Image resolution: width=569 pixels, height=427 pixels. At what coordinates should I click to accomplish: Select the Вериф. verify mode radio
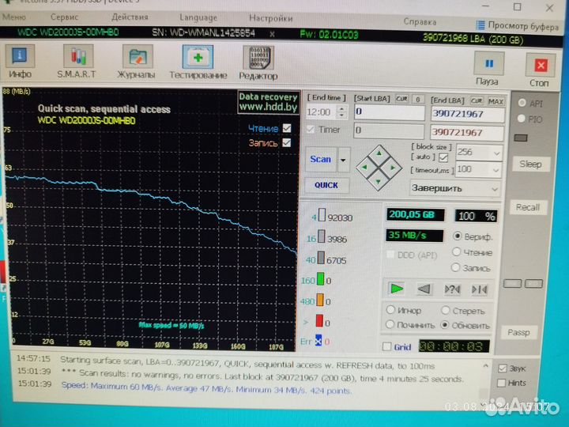click(457, 236)
